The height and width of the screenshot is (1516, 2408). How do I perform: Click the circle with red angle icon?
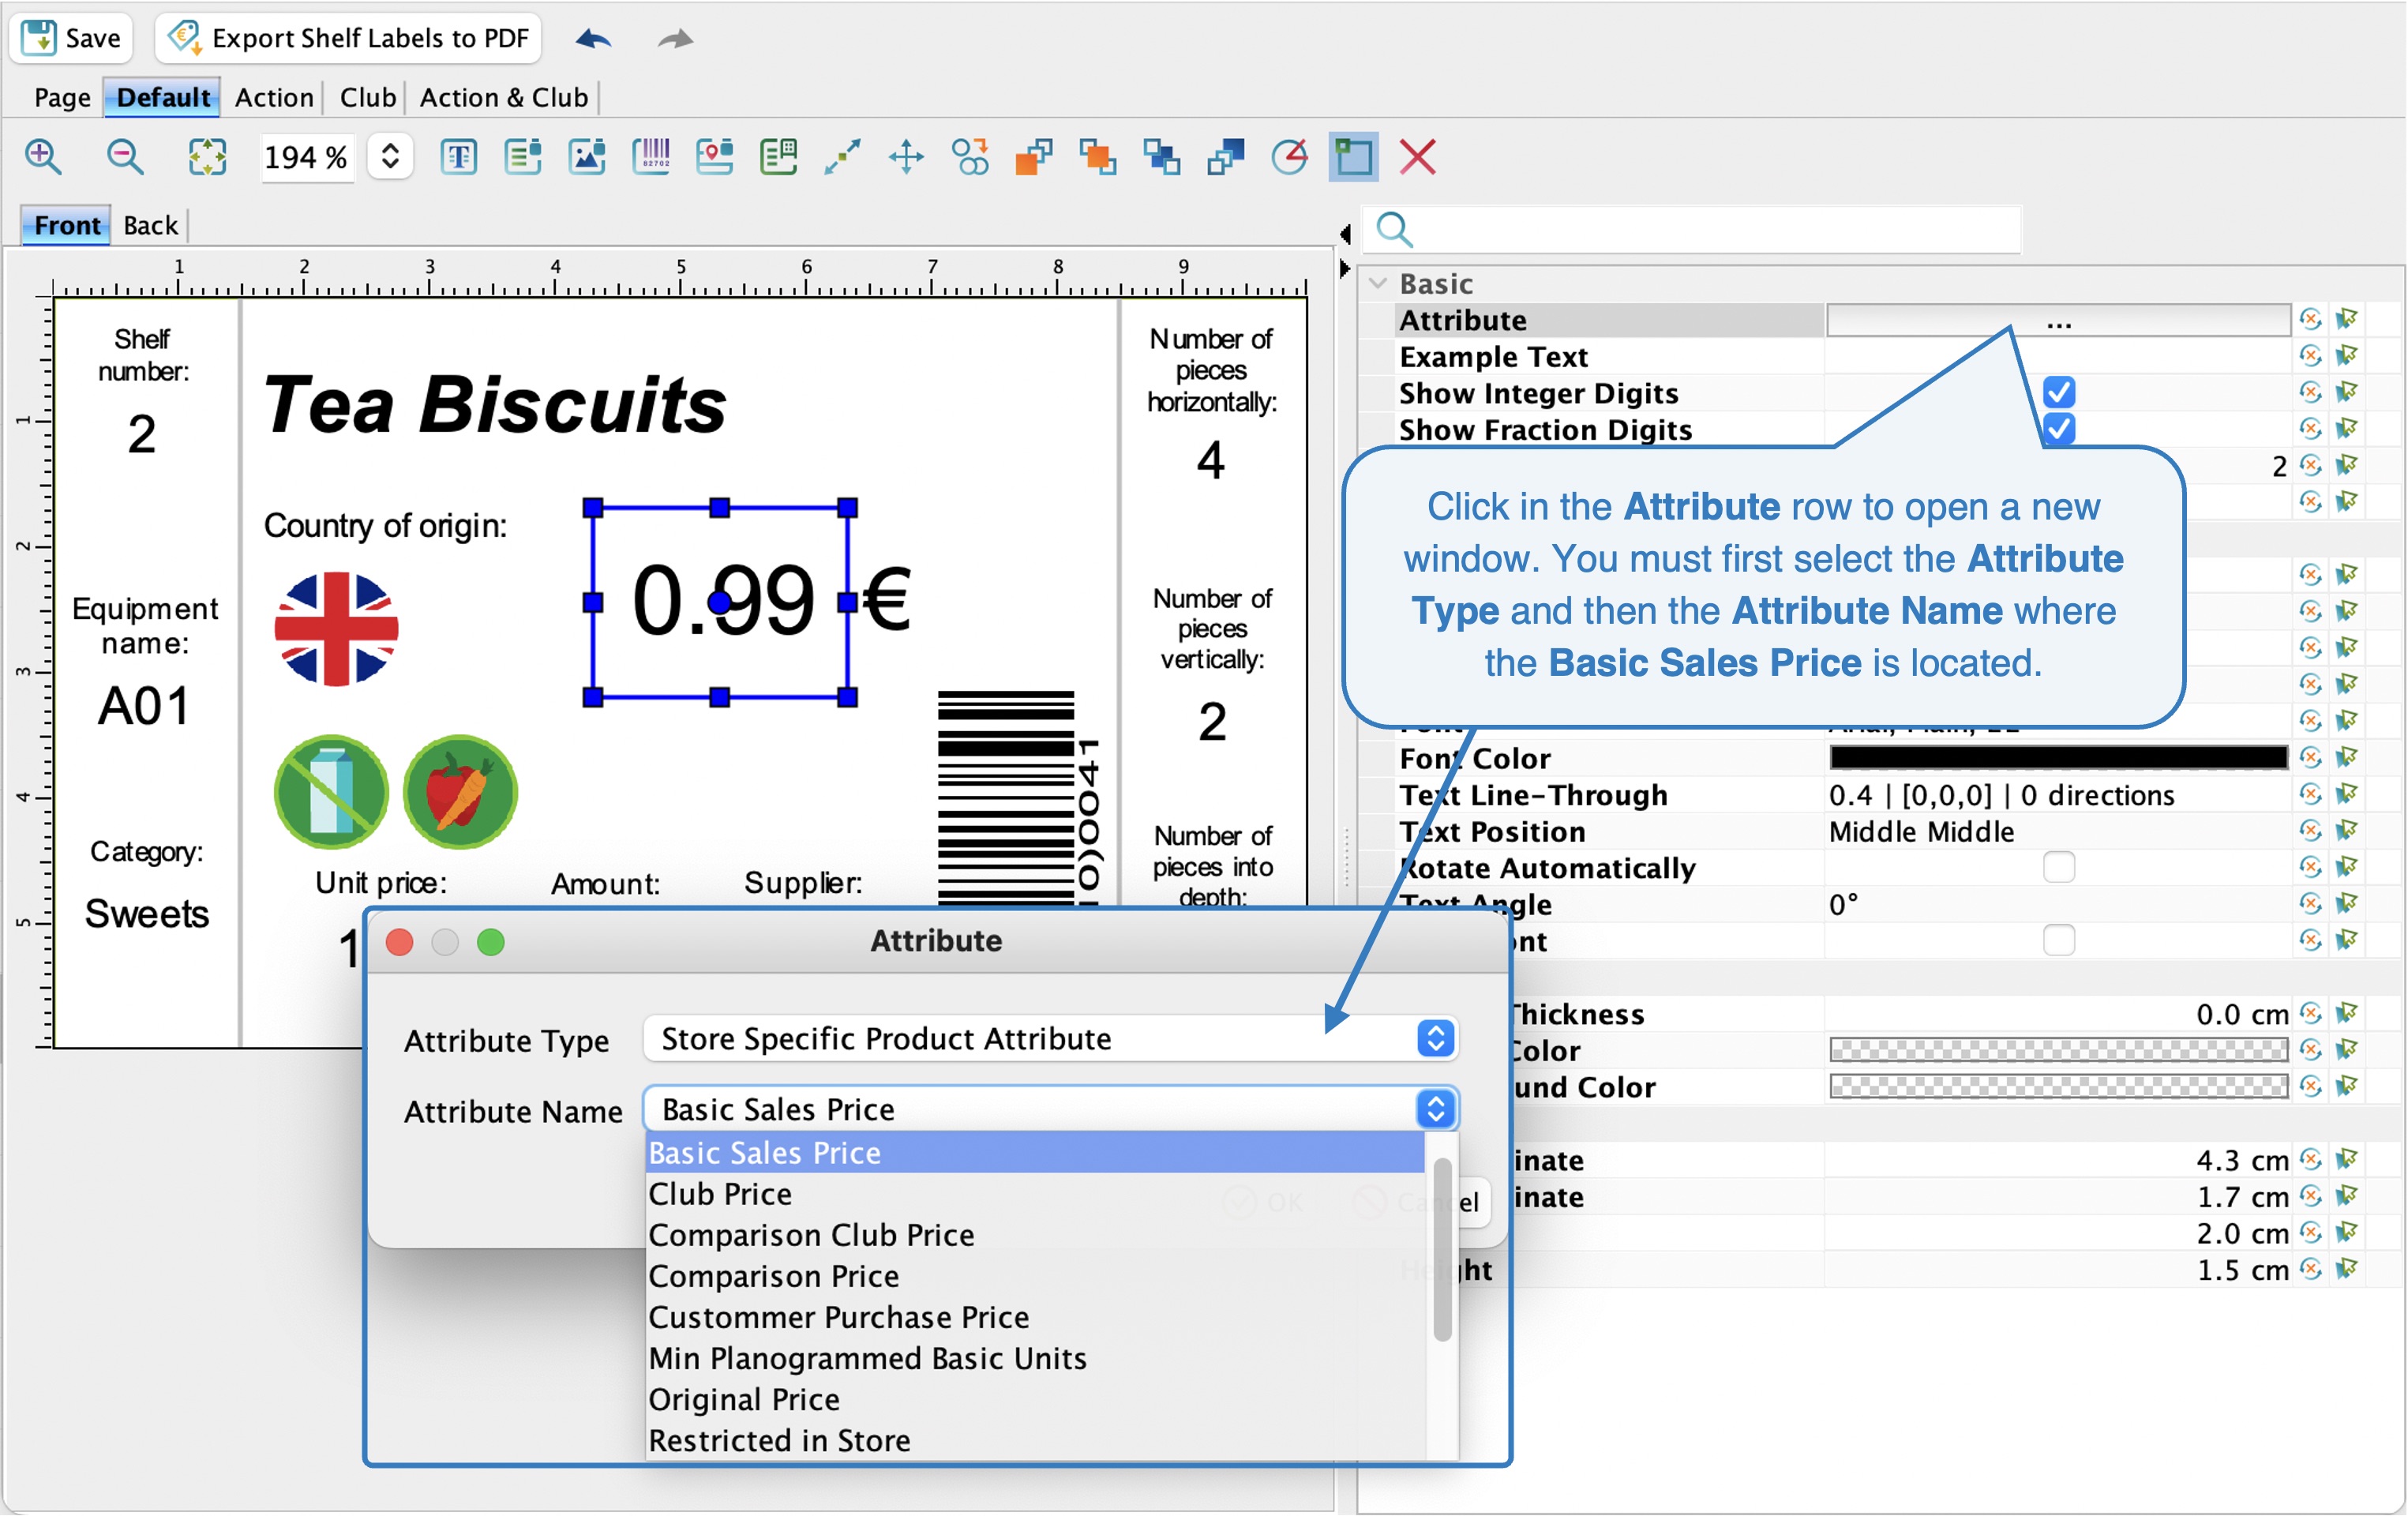point(1289,157)
